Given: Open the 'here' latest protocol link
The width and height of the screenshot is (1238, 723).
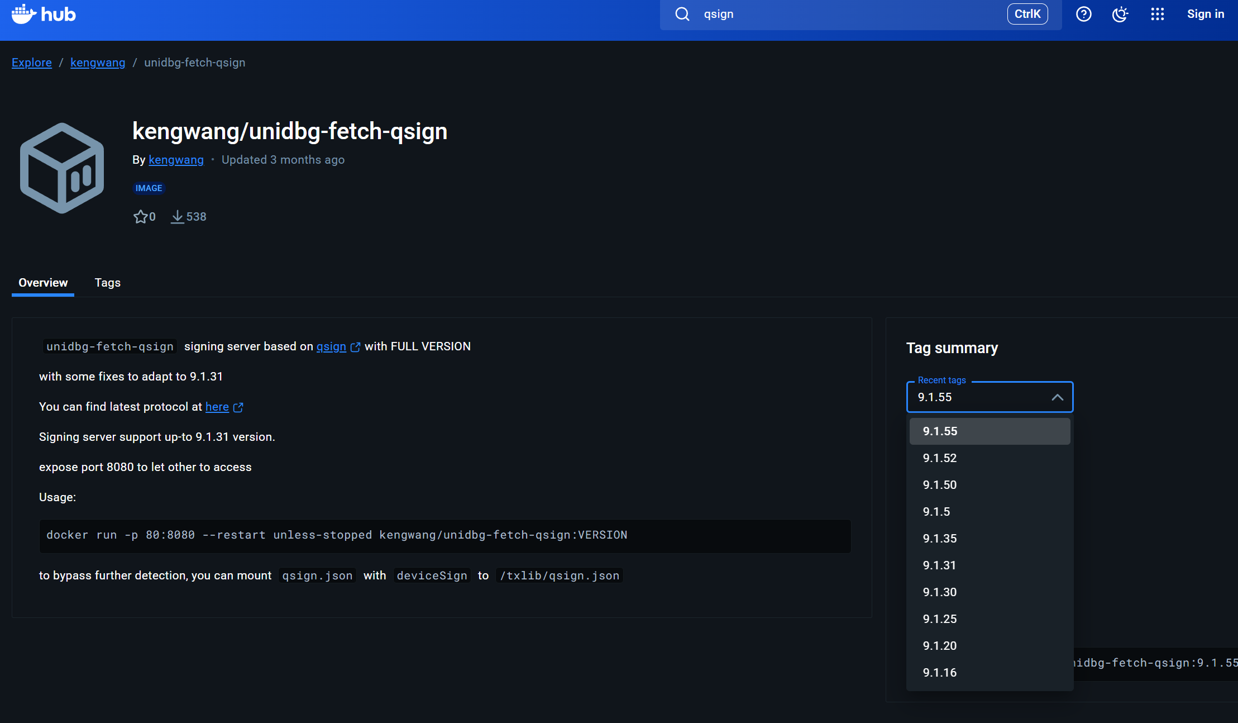Looking at the screenshot, I should coord(217,407).
